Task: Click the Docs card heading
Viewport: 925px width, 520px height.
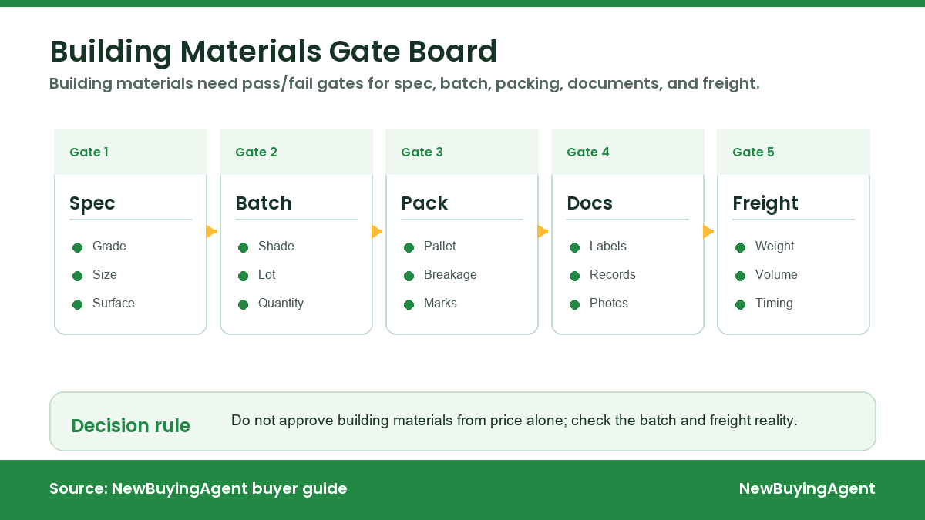Action: tap(590, 203)
